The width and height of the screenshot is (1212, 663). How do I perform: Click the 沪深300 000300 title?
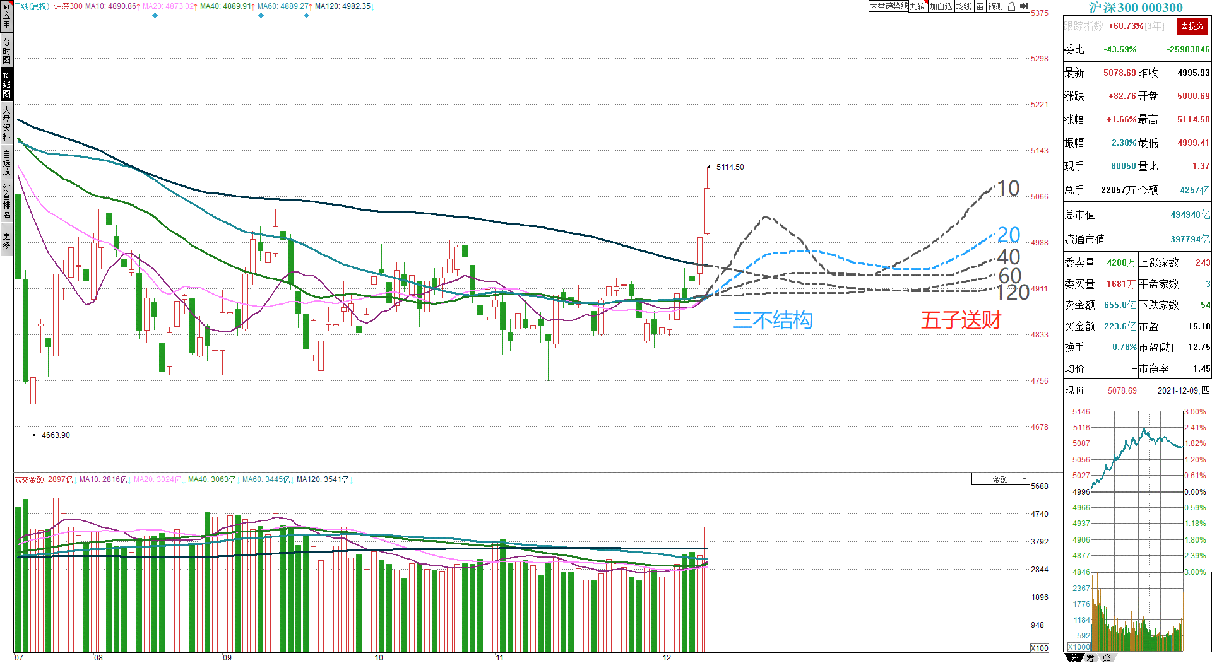point(1136,8)
